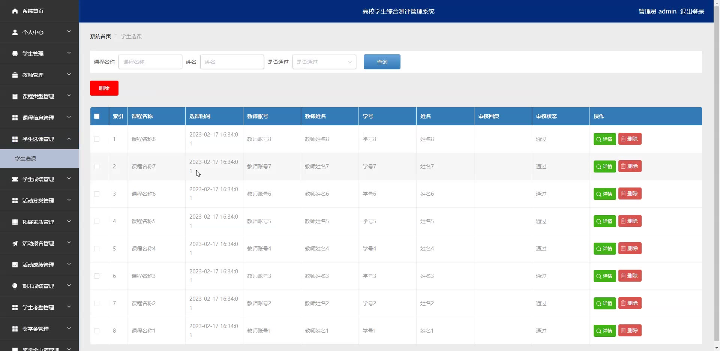
Task: Open the 系统首页 sidebar menu item
Action: 39,11
